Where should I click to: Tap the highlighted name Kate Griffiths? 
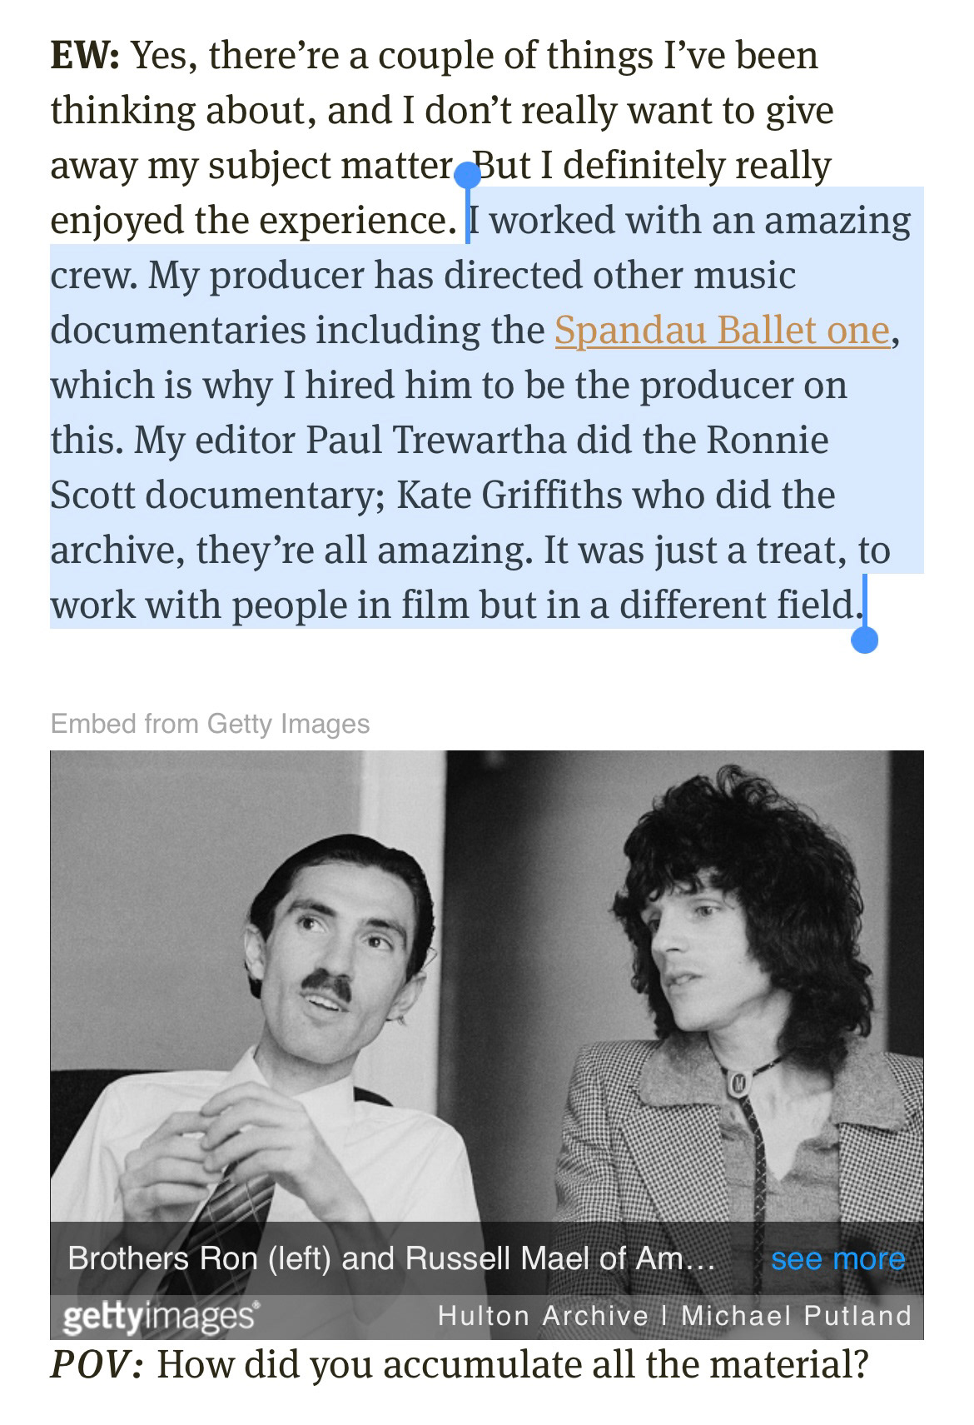(x=509, y=495)
